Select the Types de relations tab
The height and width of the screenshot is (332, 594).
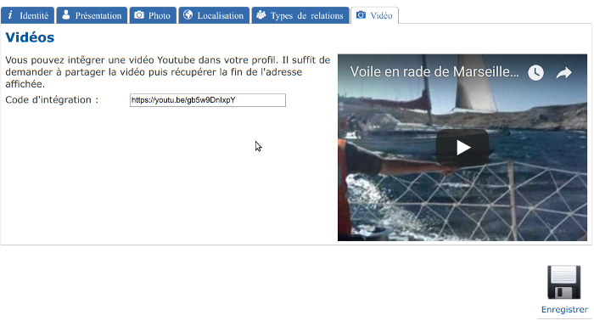300,15
